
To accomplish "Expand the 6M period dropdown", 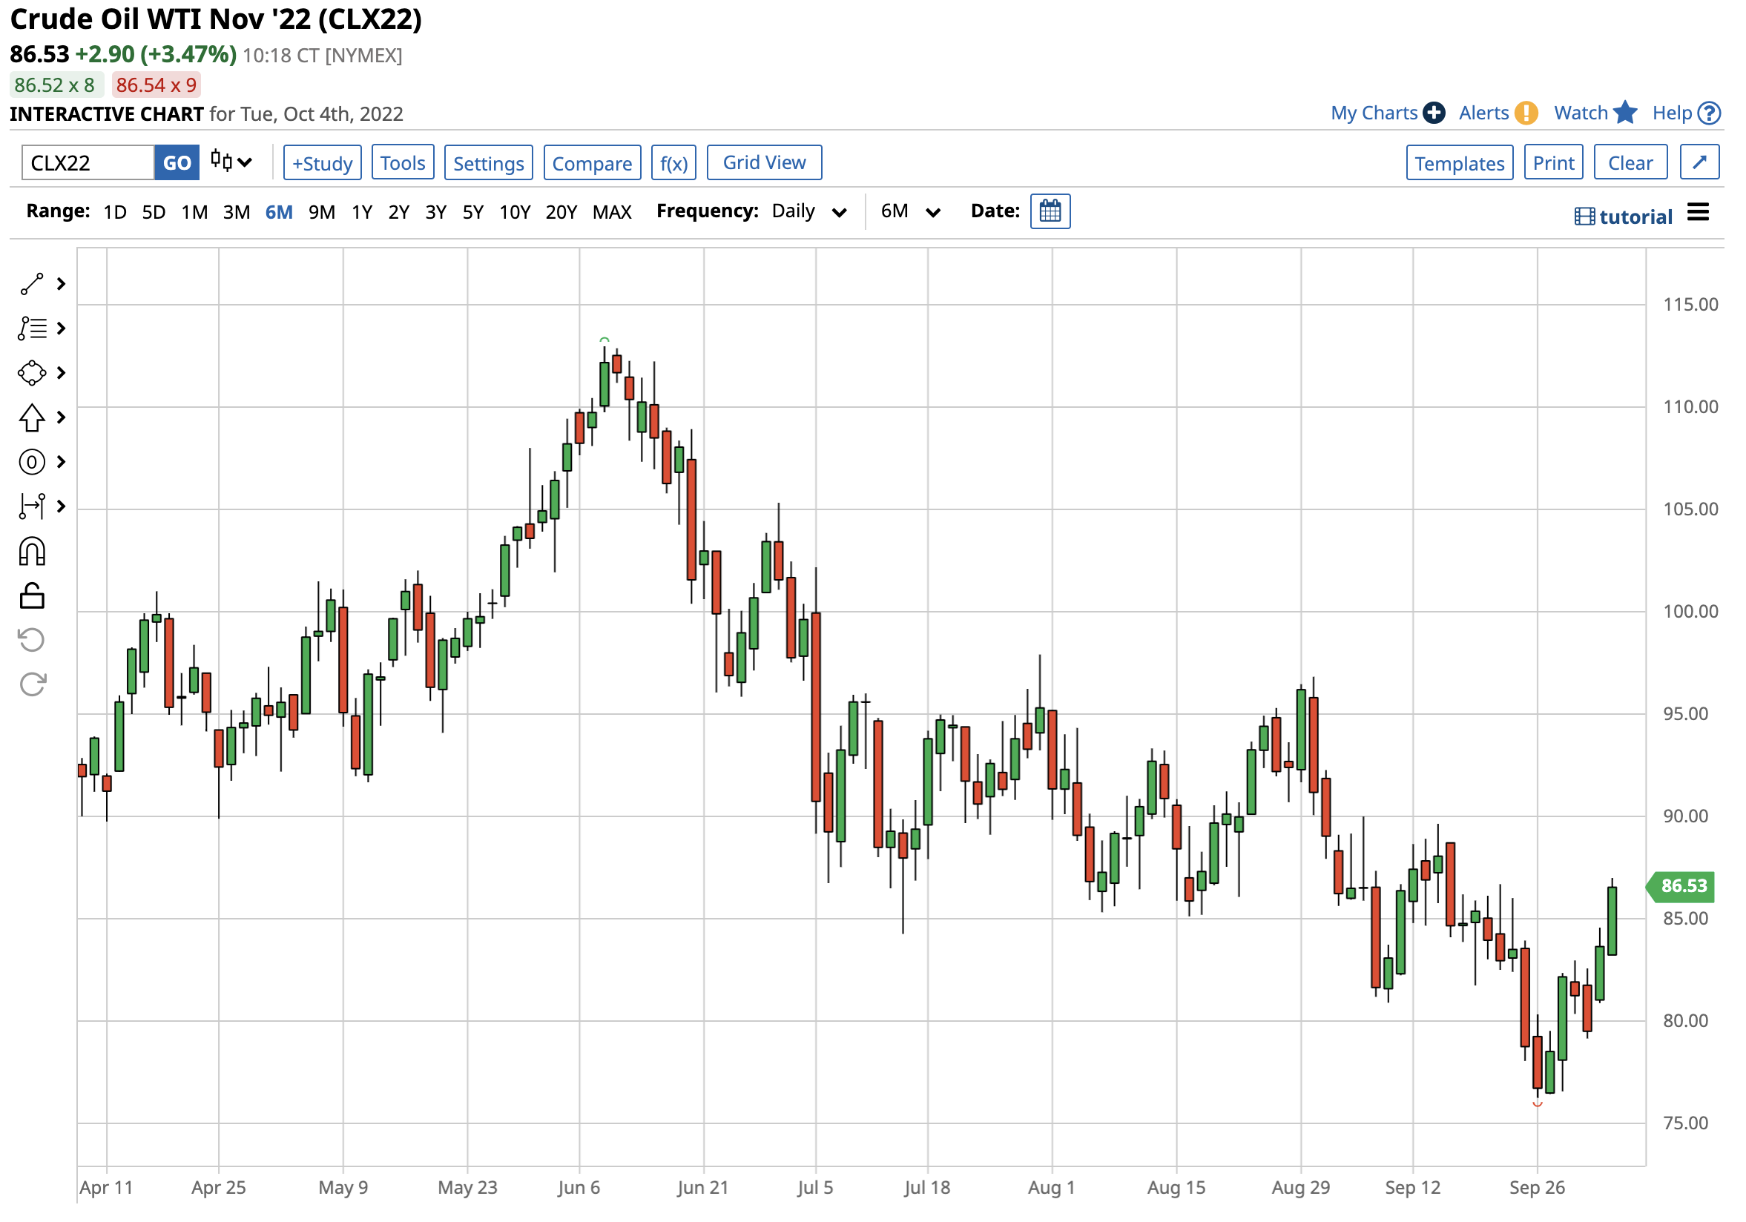I will (910, 211).
